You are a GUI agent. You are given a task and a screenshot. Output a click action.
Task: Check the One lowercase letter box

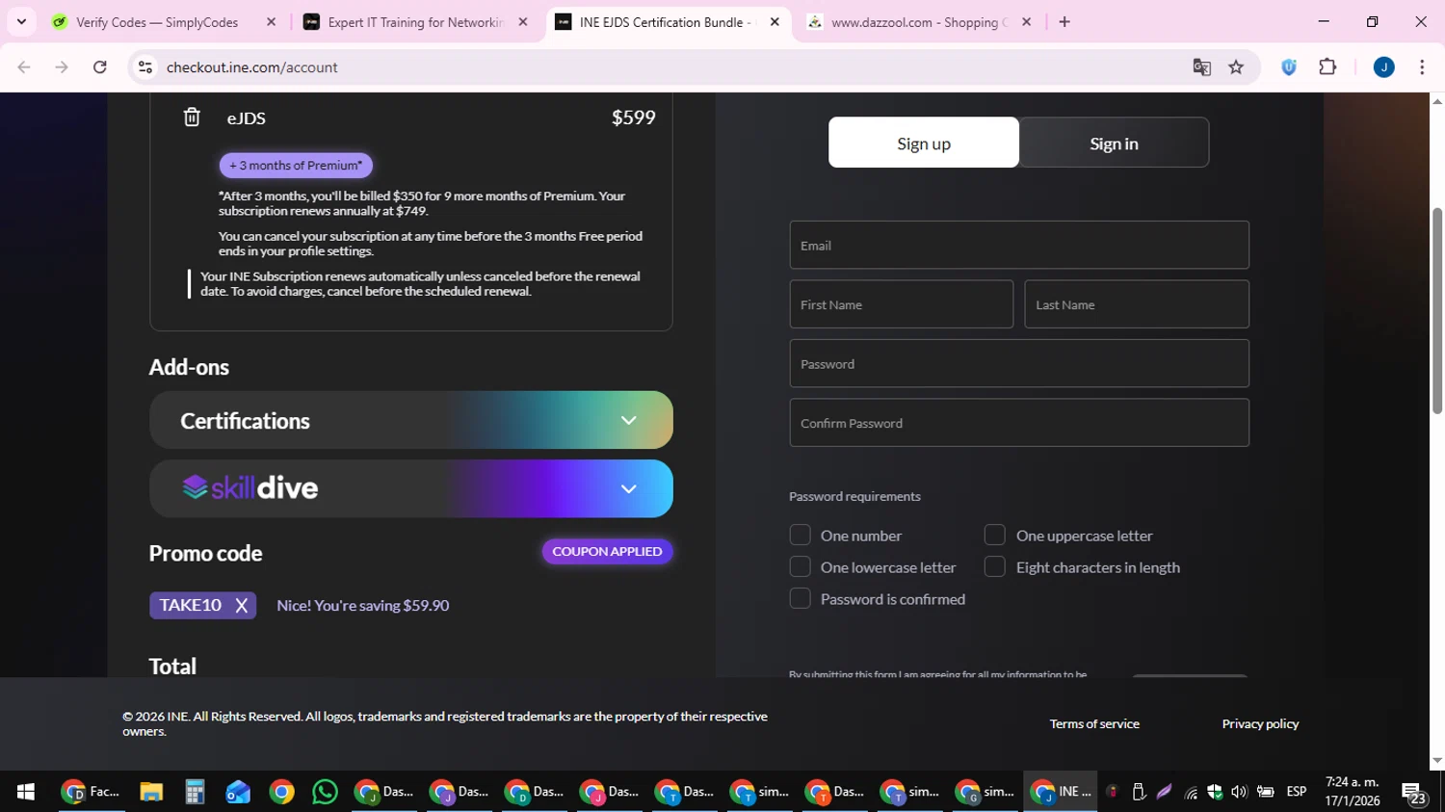[x=800, y=566]
